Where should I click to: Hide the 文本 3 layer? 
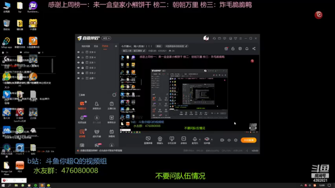click(78, 68)
